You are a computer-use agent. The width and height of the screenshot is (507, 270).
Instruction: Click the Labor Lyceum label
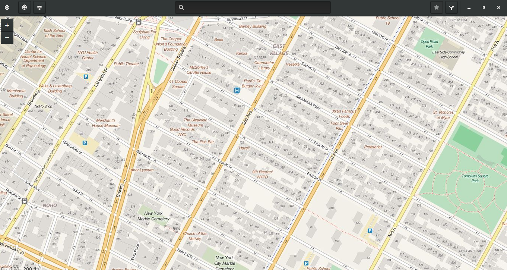pos(141,170)
